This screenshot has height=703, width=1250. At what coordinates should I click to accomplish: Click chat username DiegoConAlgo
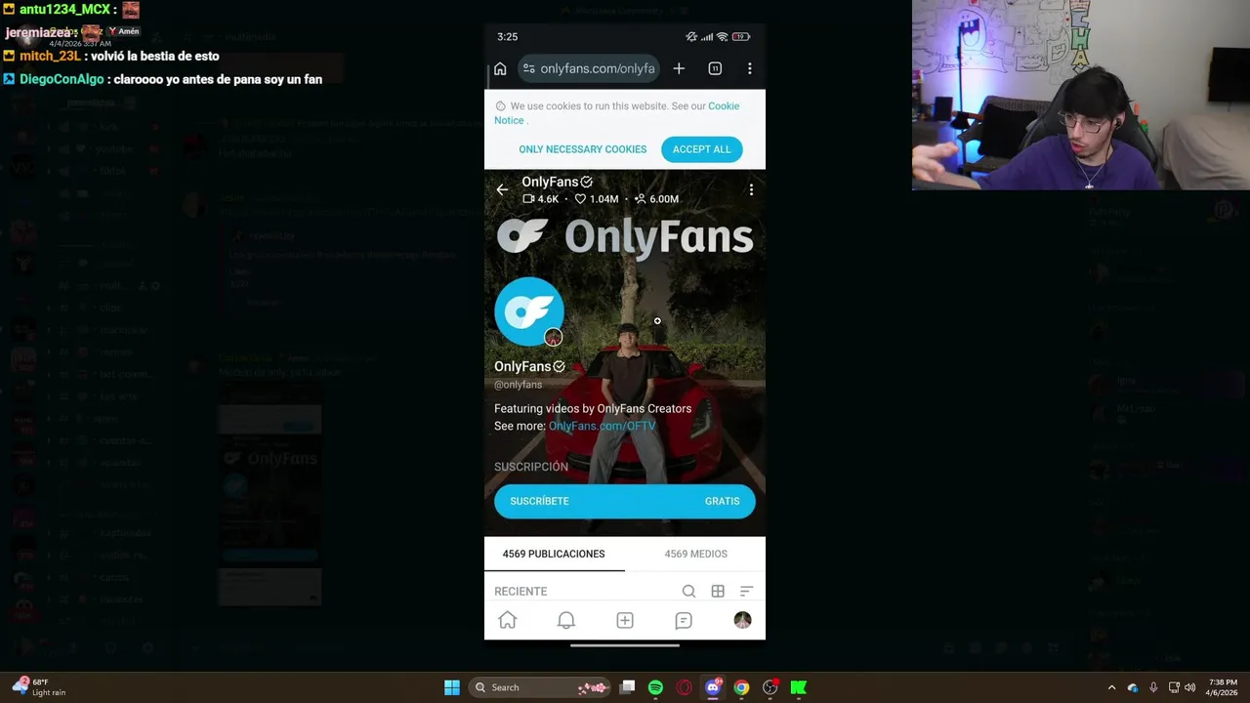[62, 79]
